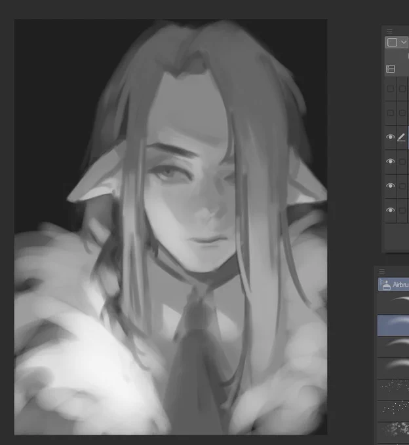The width and height of the screenshot is (409, 445).
Task: Click the grayscale portrait on the canvas
Action: 170,227
